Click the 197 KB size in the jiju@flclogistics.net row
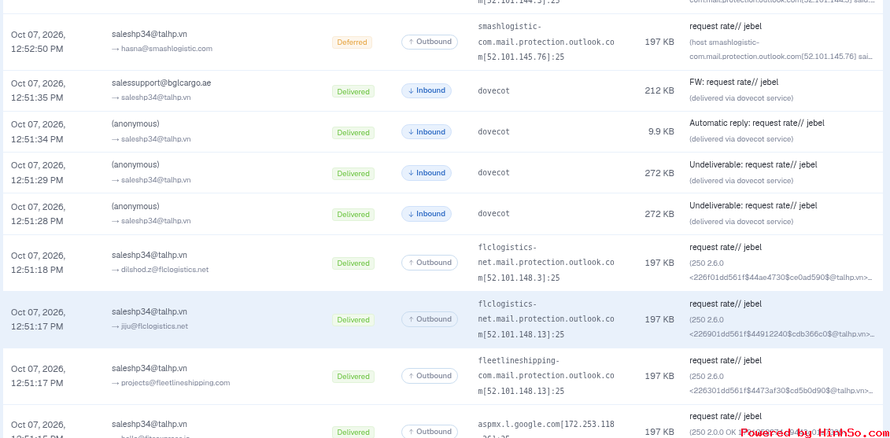The image size is (890, 438). coord(659,319)
